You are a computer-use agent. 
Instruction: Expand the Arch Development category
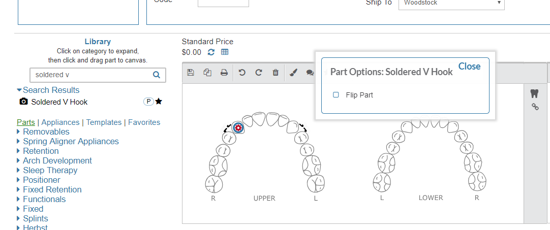[54, 160]
